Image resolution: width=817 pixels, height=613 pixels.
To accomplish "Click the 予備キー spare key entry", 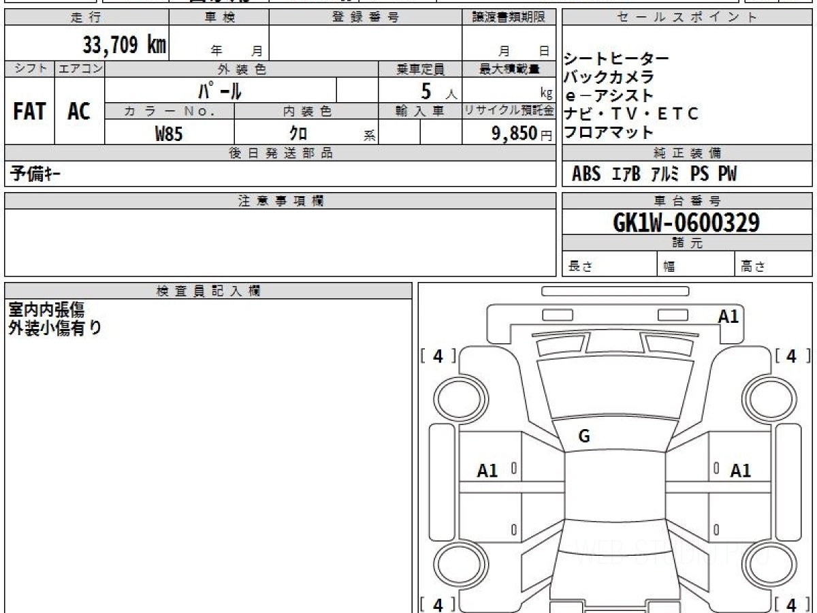I will pos(35,174).
